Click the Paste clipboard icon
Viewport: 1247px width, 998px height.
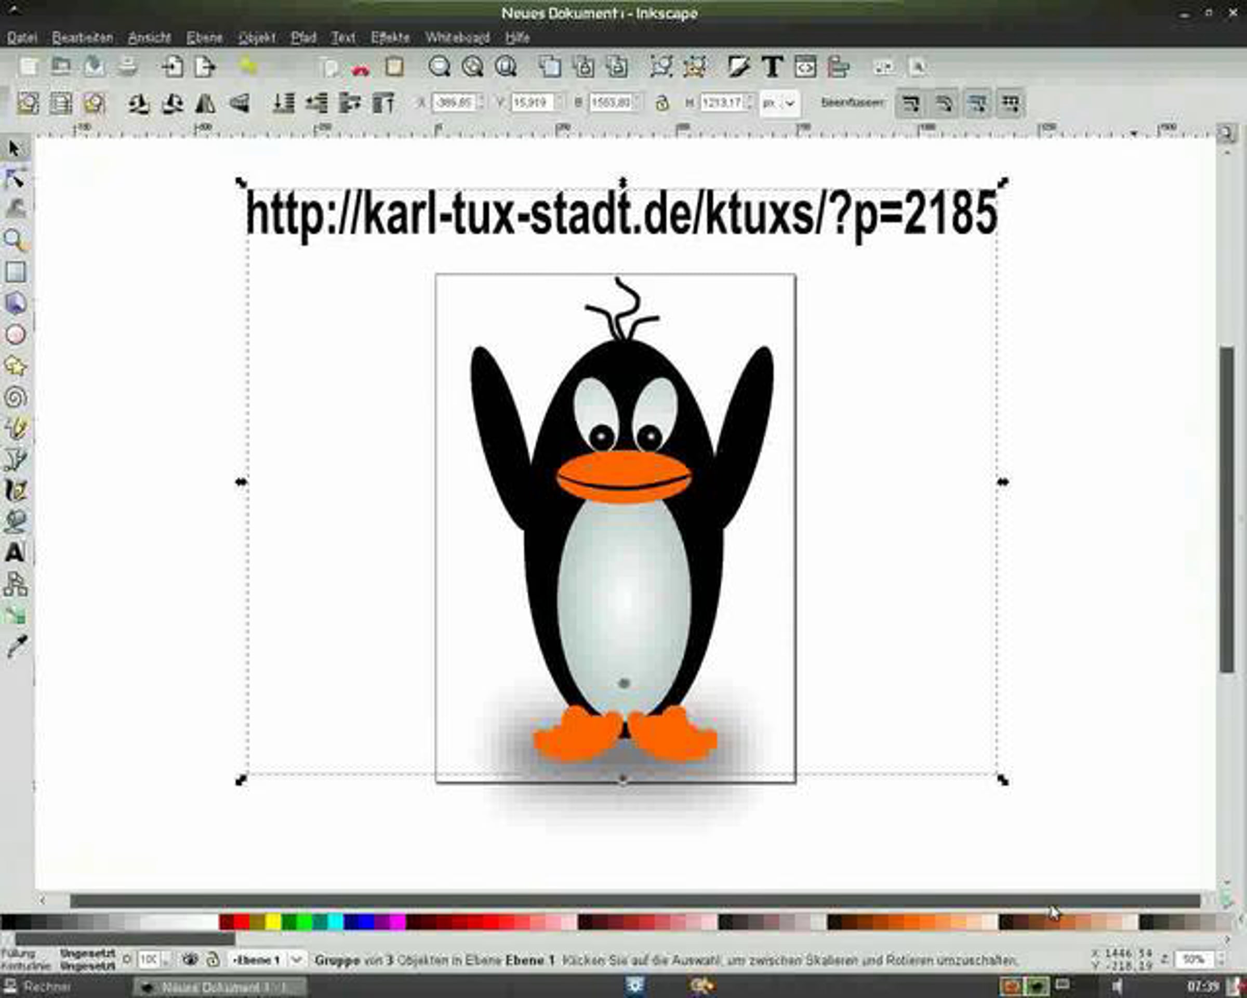coord(394,67)
